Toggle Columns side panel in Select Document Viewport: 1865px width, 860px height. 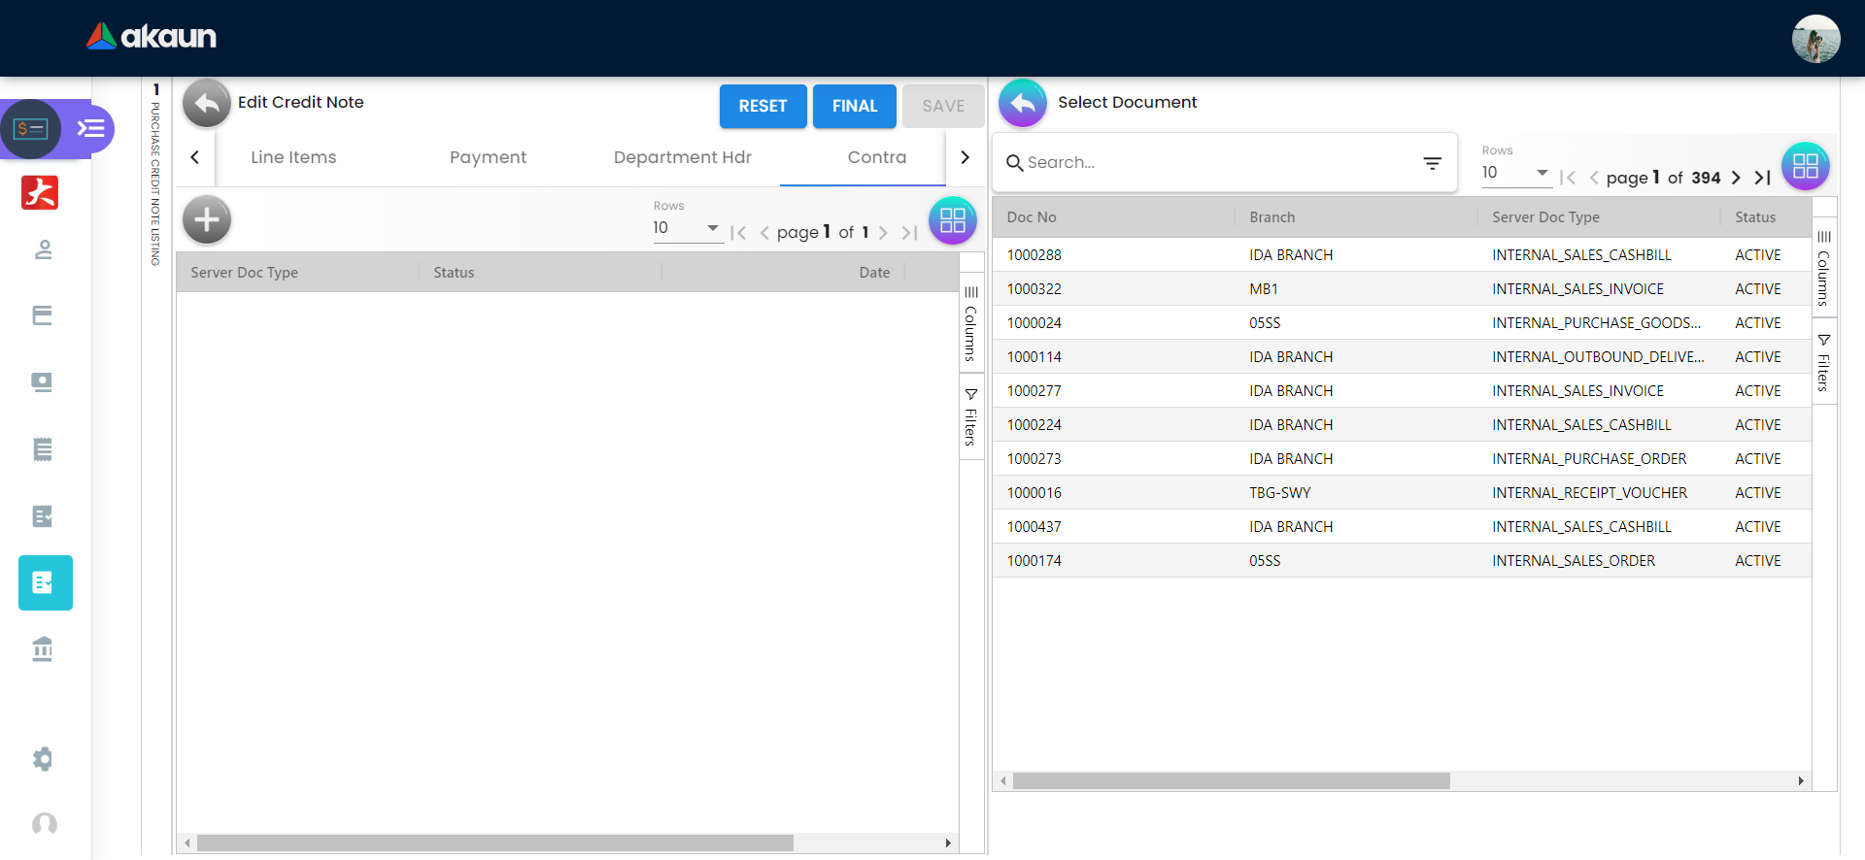point(1823,268)
